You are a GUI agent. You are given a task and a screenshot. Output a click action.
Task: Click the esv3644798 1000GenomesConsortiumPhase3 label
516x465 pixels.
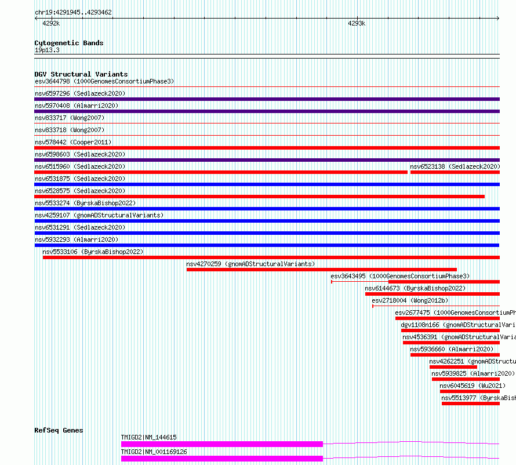coord(104,81)
